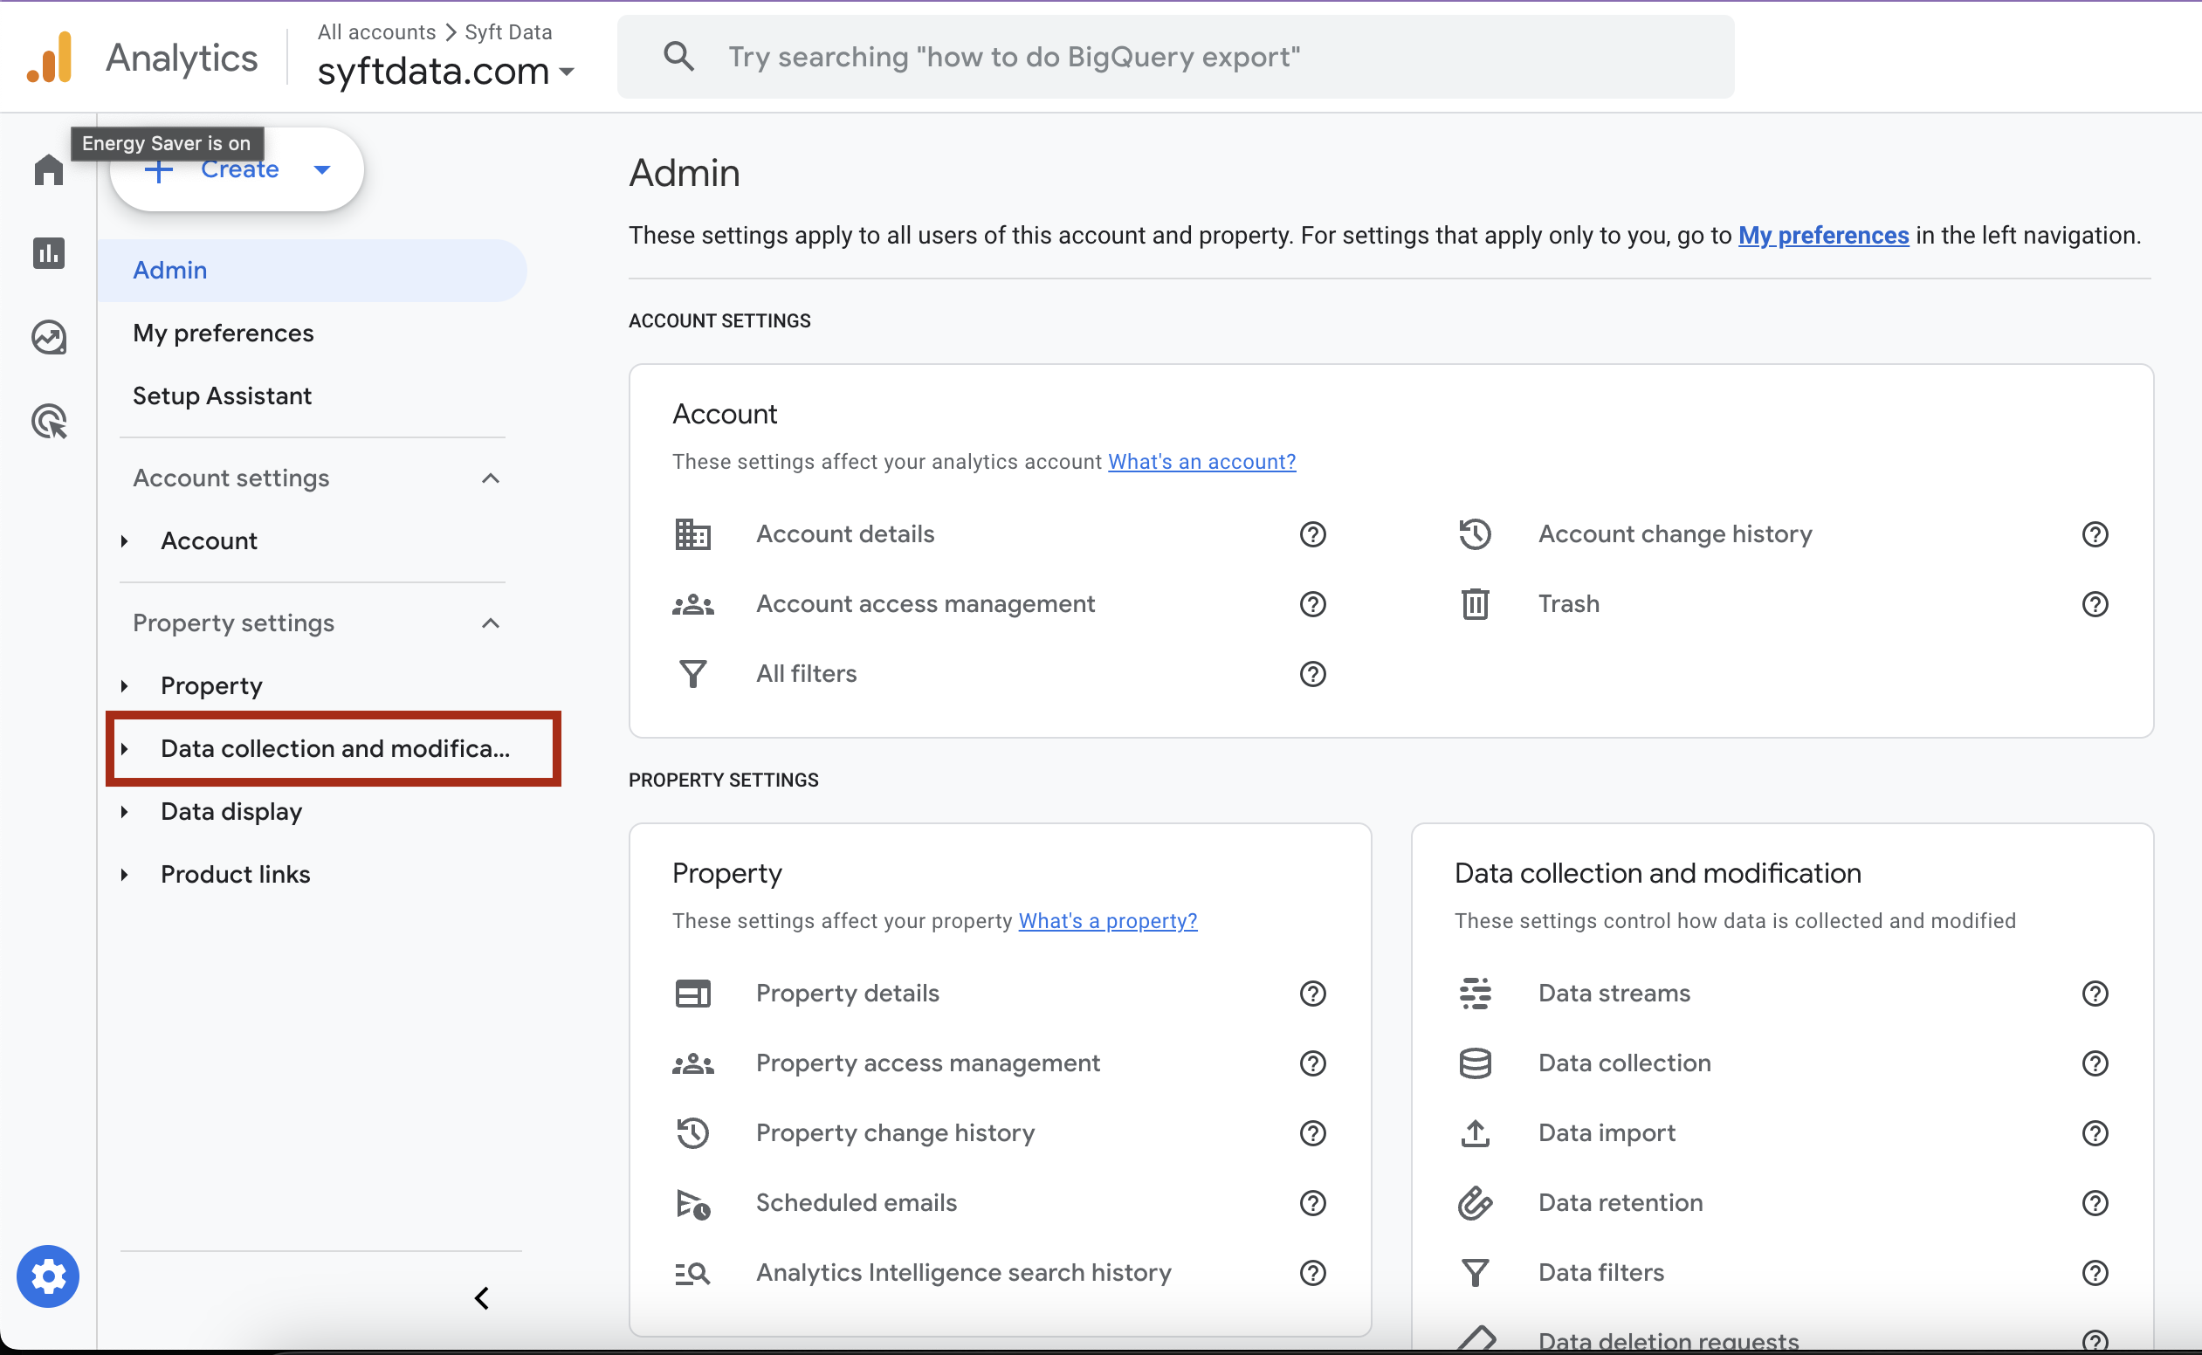This screenshot has width=2202, height=1355.
Task: Click the Analytics search field
Action: tap(1174, 57)
